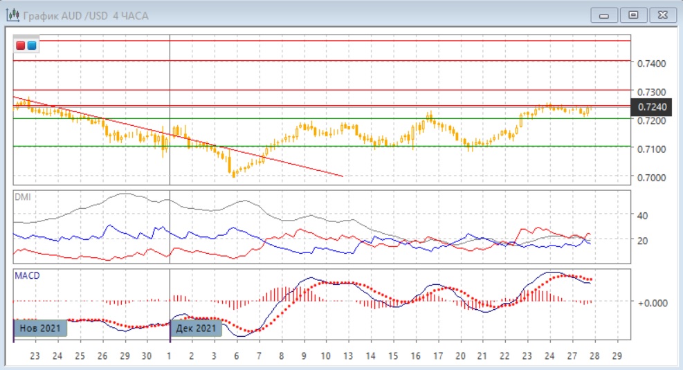Click the blue square button on chart
The width and height of the screenshot is (683, 370).
(x=32, y=46)
